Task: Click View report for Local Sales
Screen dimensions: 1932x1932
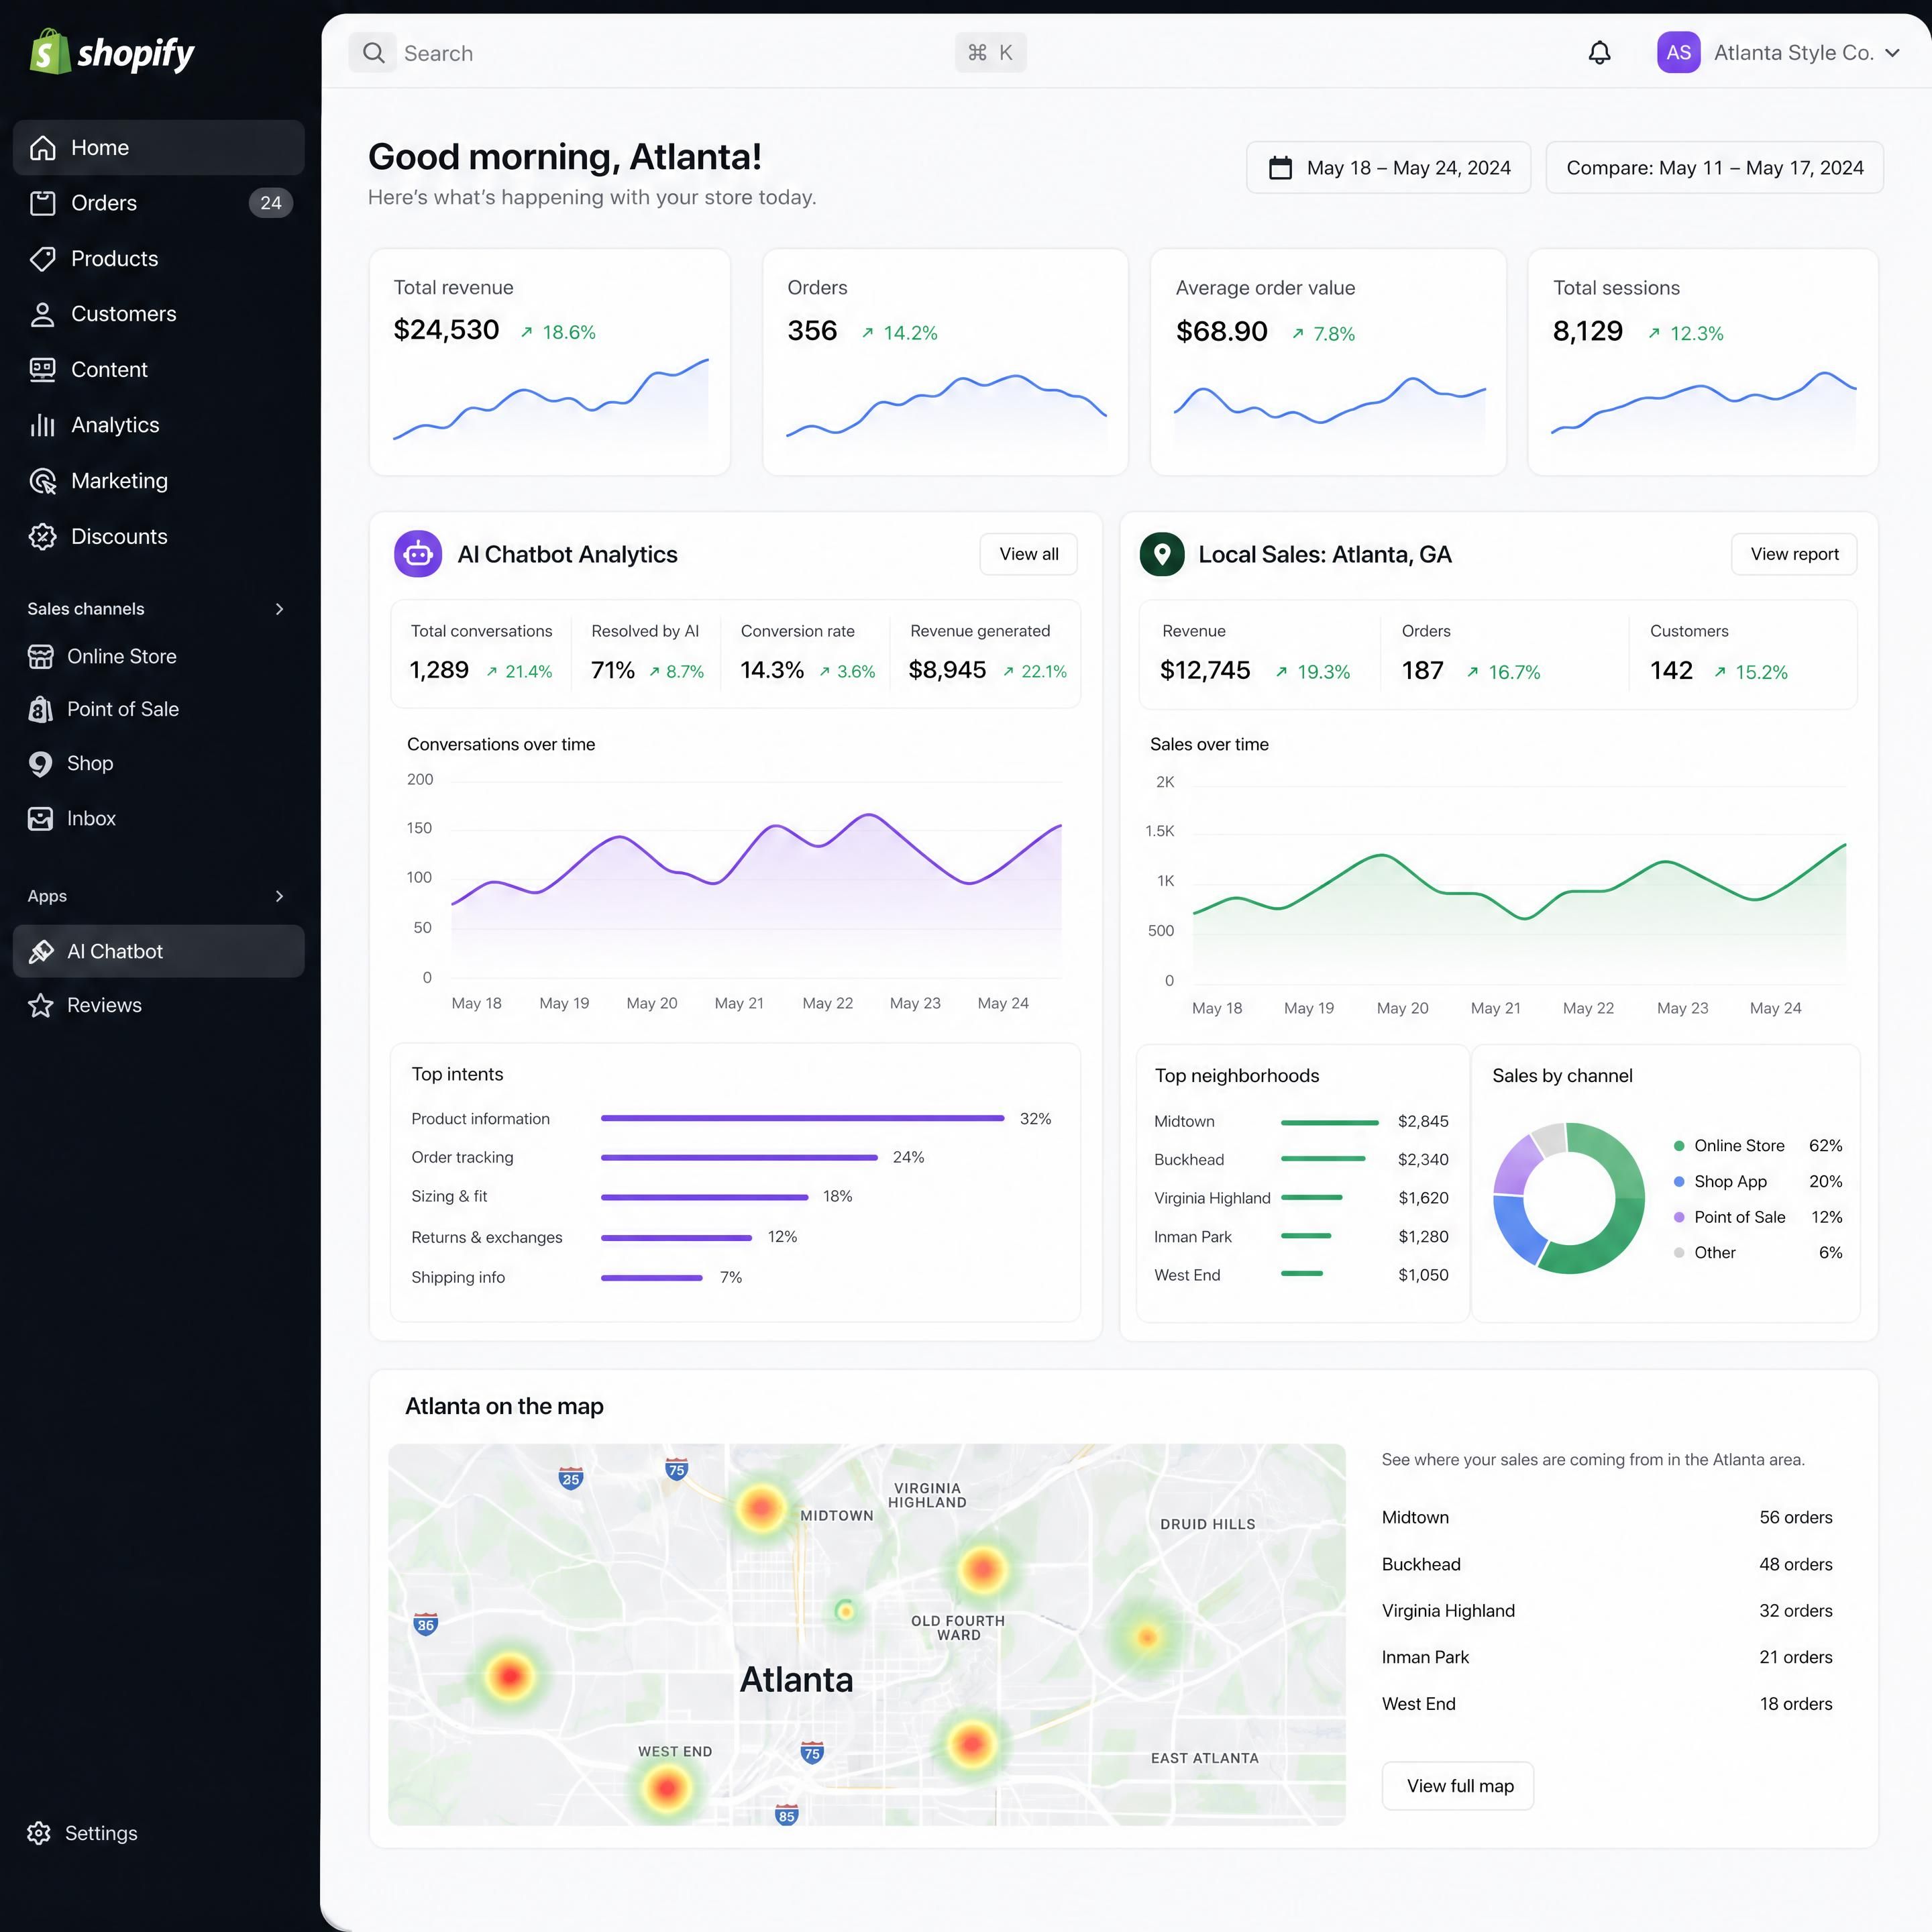Action: [x=1794, y=554]
